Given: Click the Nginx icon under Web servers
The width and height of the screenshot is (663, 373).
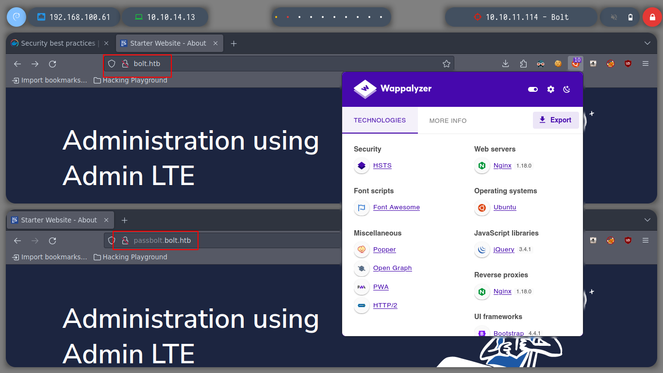Looking at the screenshot, I should click(x=482, y=166).
